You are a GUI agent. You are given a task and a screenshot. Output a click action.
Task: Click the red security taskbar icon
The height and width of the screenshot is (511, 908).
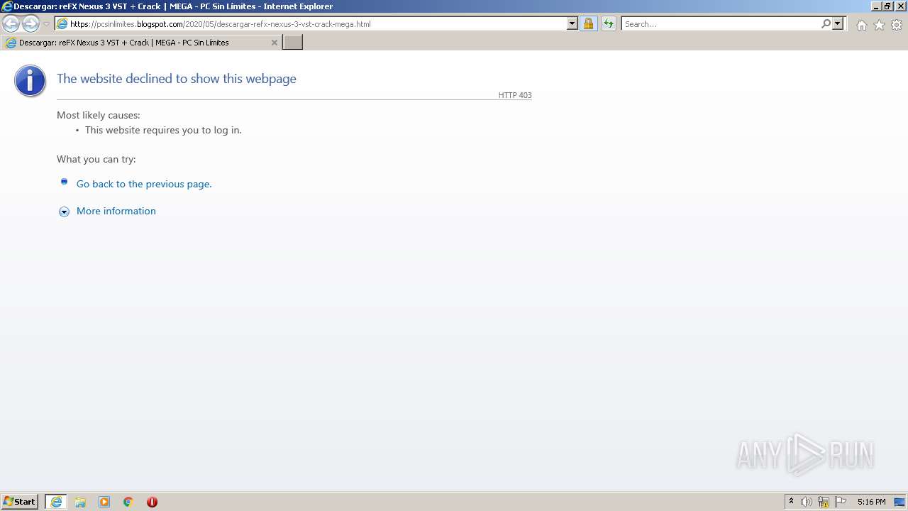point(152,502)
